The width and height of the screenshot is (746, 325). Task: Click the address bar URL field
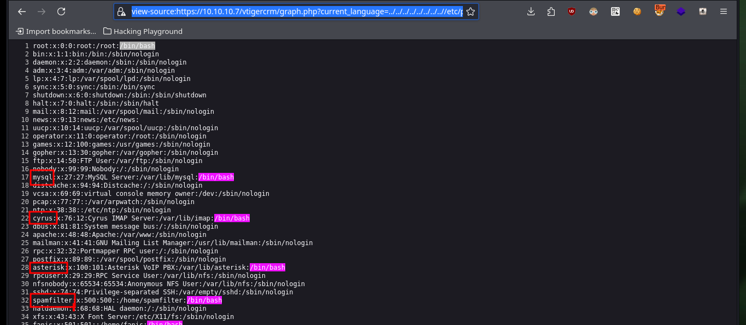pyautogui.click(x=297, y=11)
